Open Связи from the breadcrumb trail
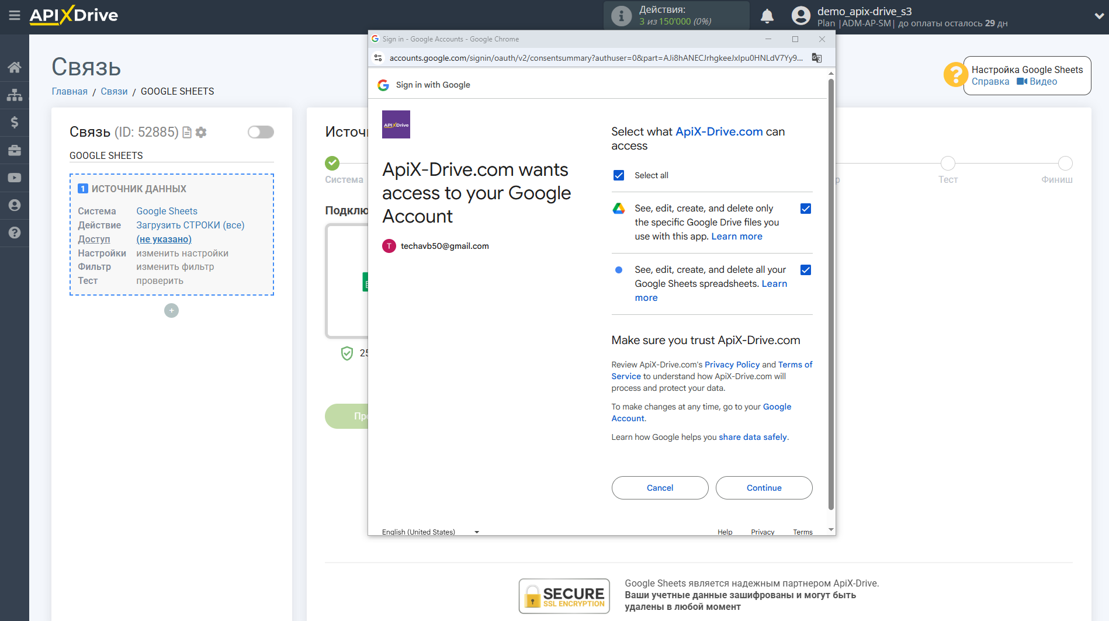 pyautogui.click(x=114, y=91)
